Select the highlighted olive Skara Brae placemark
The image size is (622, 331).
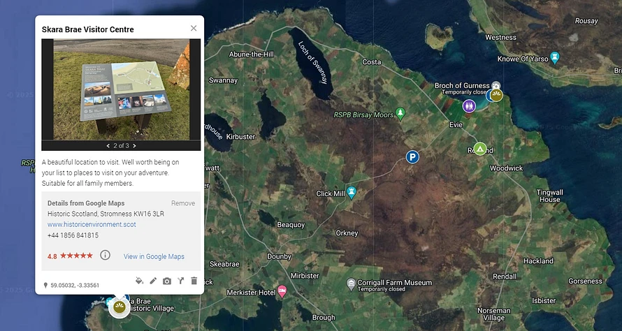pyautogui.click(x=120, y=307)
